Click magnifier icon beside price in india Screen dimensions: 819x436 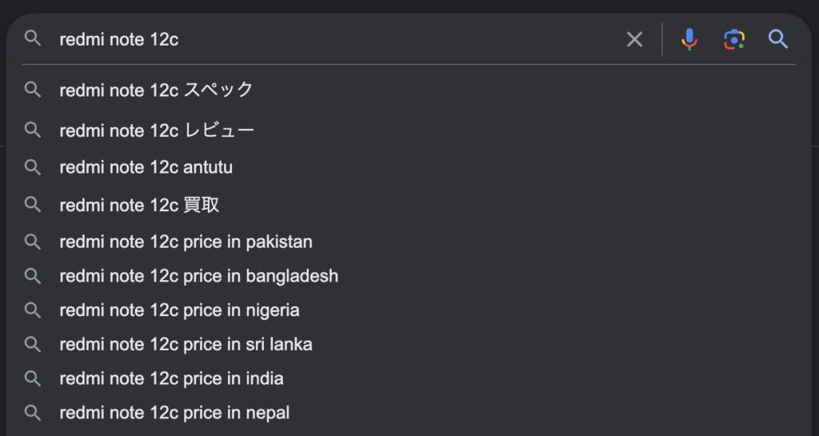(x=33, y=378)
